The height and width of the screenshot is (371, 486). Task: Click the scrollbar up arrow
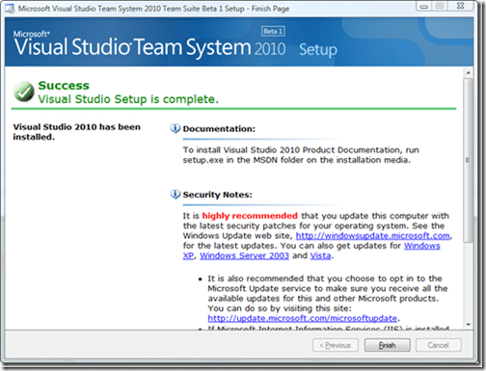click(469, 73)
